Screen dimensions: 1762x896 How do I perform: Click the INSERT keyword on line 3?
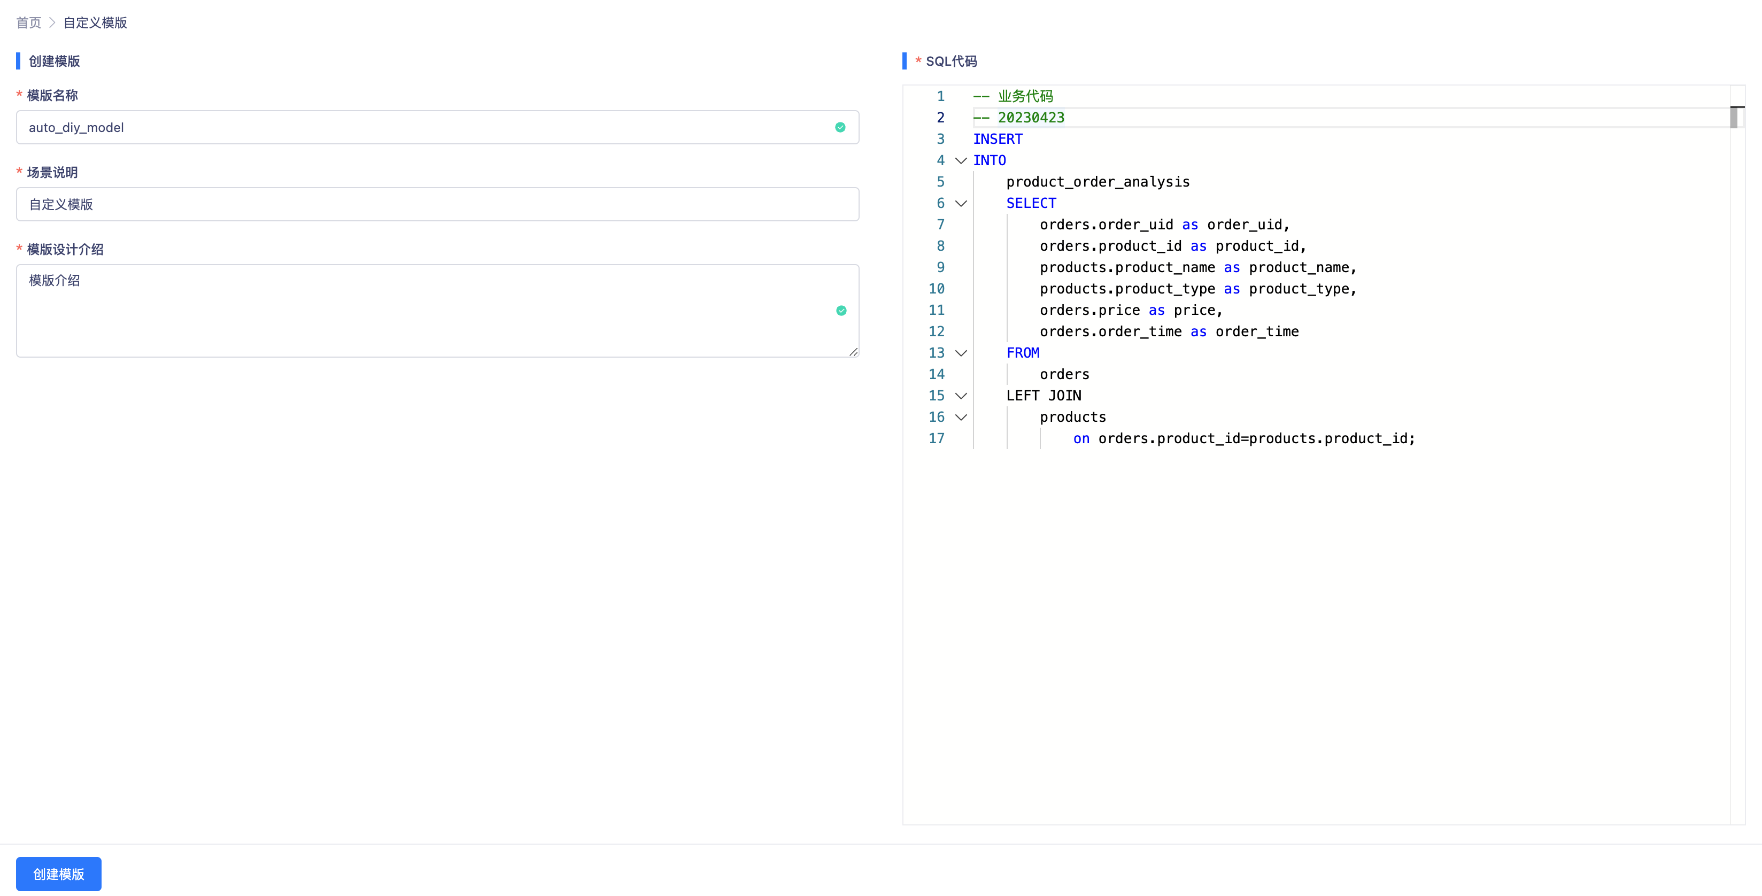tap(998, 139)
